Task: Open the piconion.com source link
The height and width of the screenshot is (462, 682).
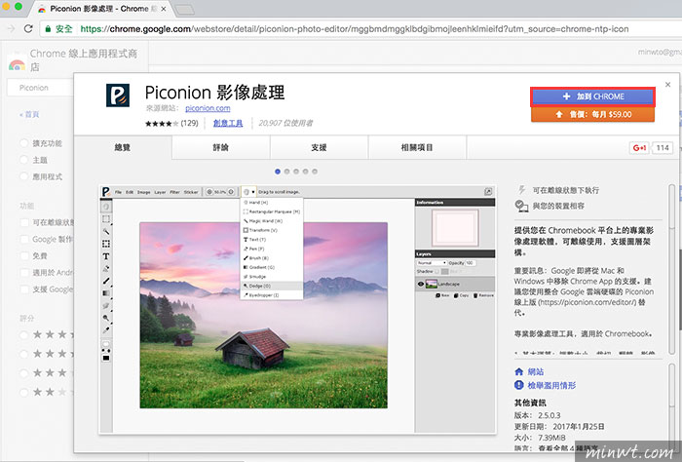Action: click(x=208, y=108)
